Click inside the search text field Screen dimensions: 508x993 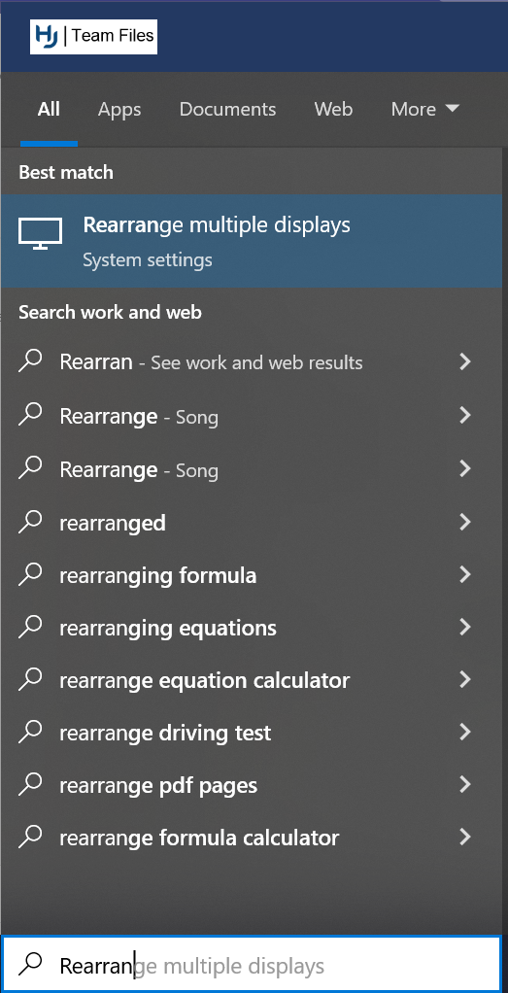coord(251,965)
